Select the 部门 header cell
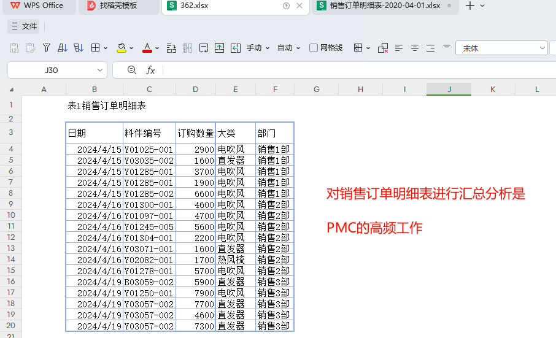This screenshot has width=556, height=338. point(275,133)
